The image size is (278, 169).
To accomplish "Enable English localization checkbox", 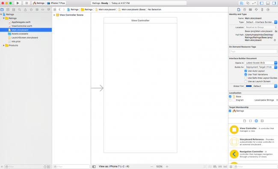I will [230, 100].
